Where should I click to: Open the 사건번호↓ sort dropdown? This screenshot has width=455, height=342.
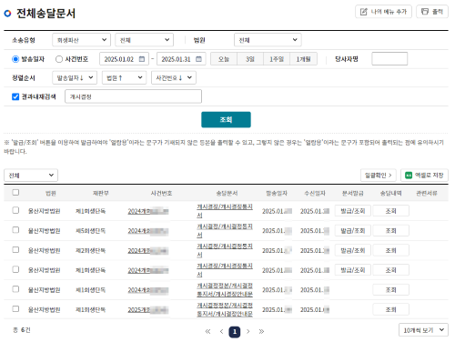click(x=174, y=78)
